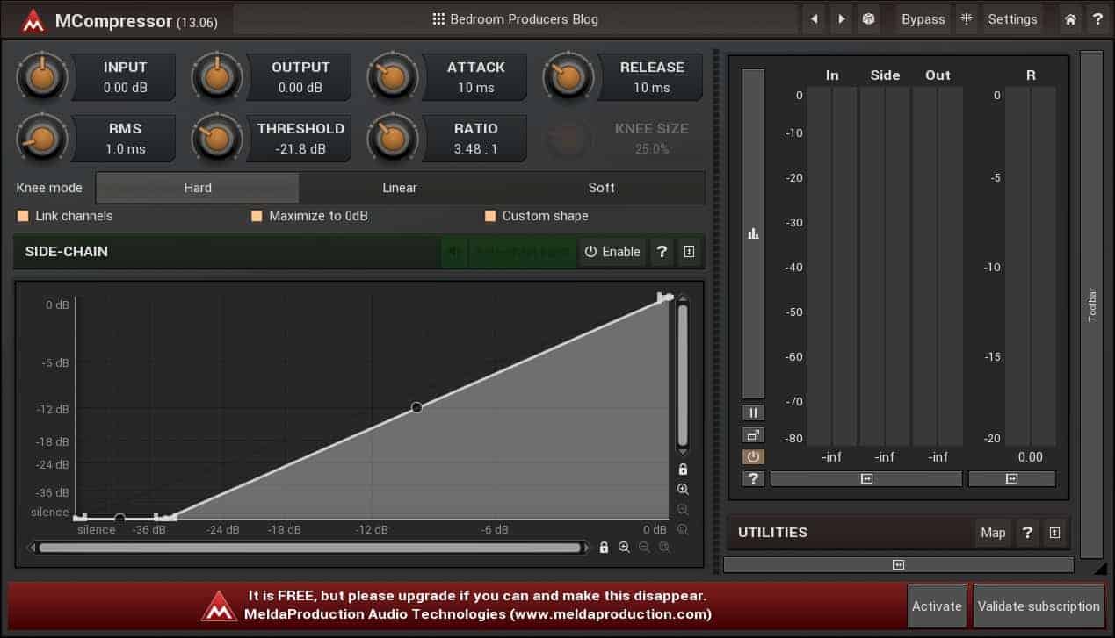The image size is (1115, 638).
Task: Open Bedroom Producers Blog preset menu
Action: [x=516, y=18]
